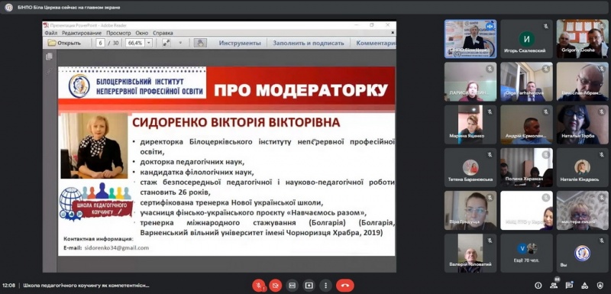Click the present-screen icon in the call bar
Screen dimensions: 611x294
tap(309, 286)
